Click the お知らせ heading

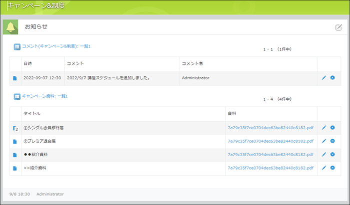click(x=36, y=27)
